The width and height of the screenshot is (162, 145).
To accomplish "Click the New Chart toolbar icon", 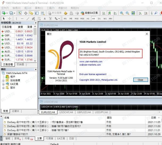I will [x=4, y=13].
